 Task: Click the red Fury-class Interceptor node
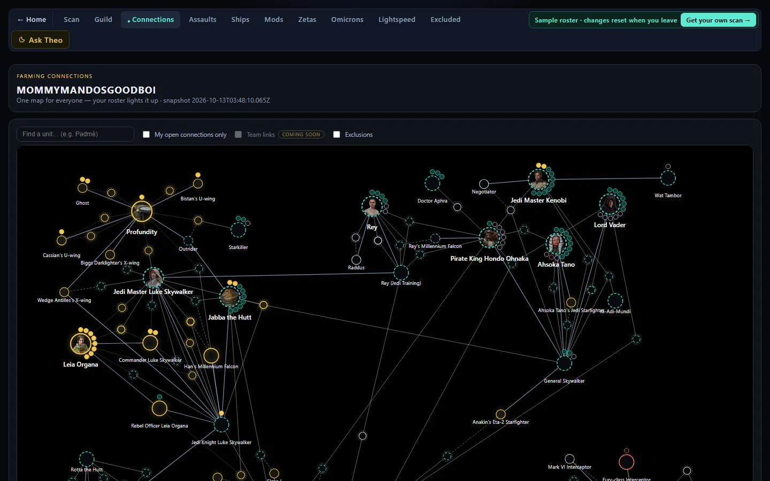click(x=627, y=462)
